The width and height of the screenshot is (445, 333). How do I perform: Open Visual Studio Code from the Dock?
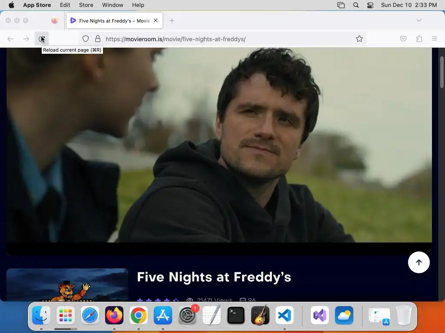pos(285,315)
